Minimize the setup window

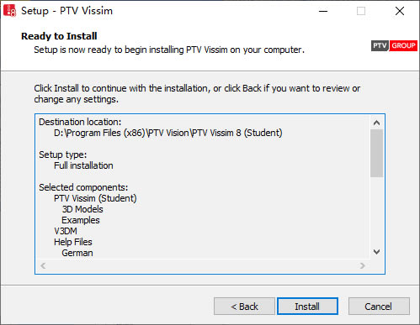(x=323, y=11)
